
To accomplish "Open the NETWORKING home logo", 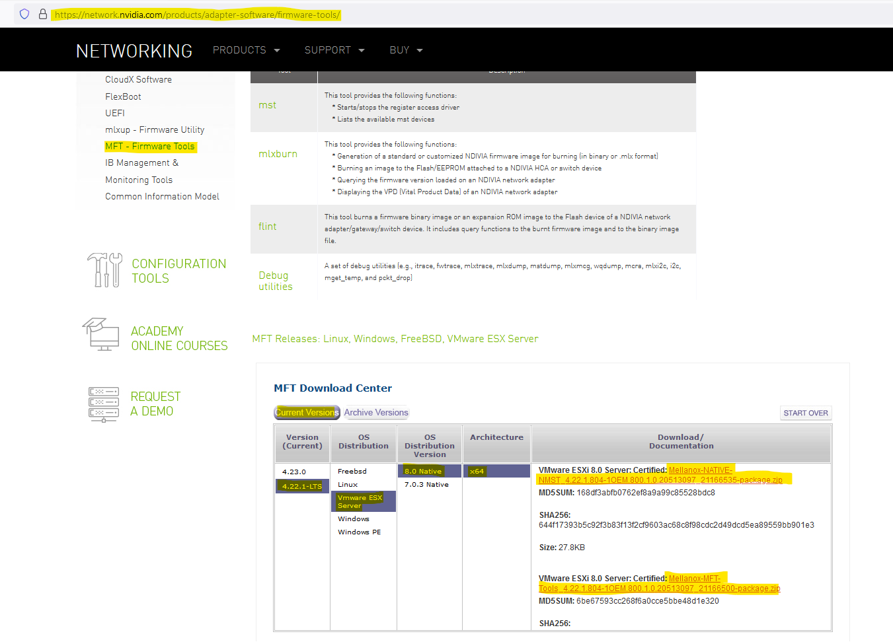I will [x=134, y=51].
